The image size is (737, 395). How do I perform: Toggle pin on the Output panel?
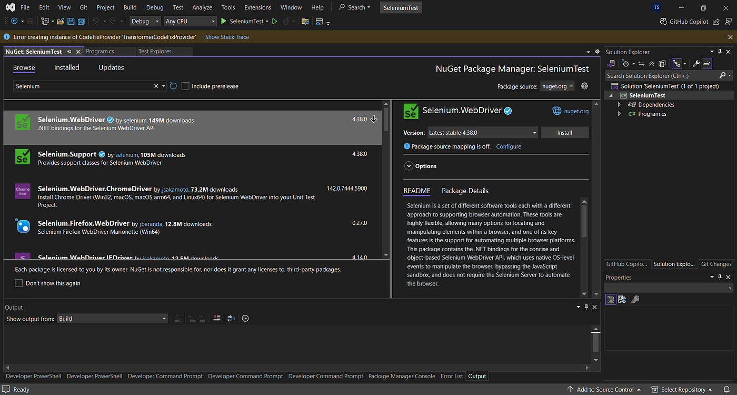point(586,307)
